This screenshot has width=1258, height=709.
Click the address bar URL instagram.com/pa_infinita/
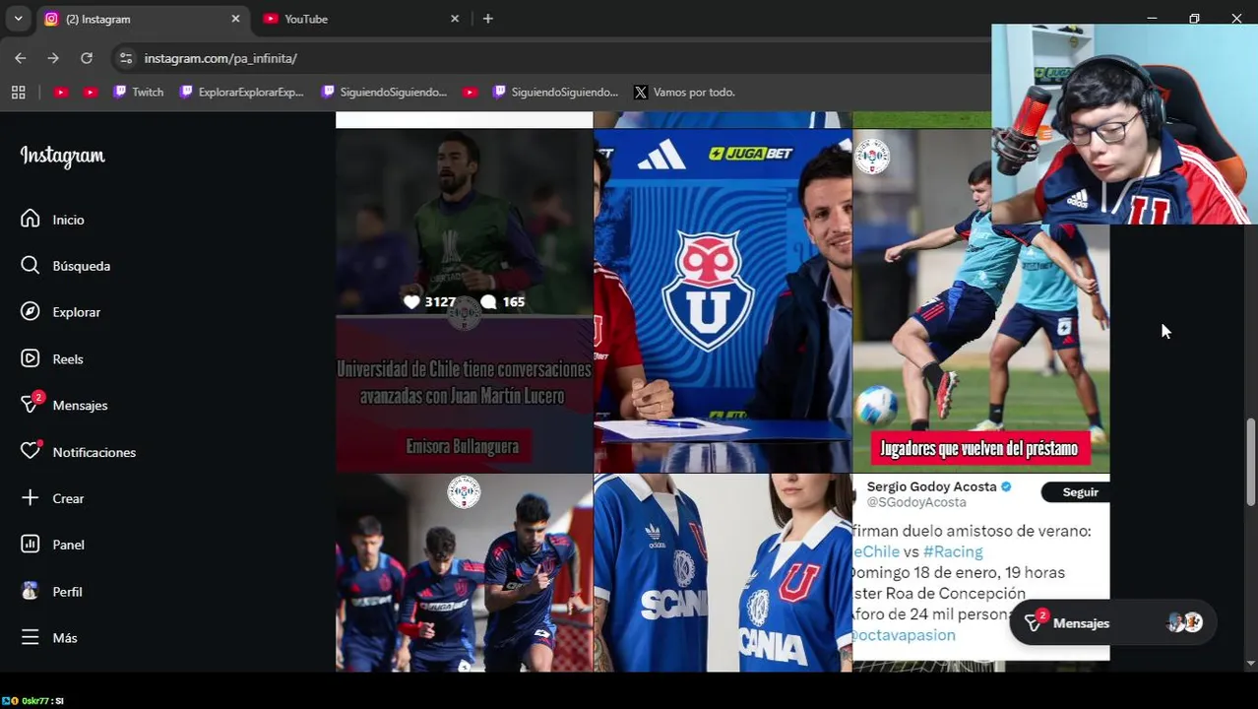(x=220, y=58)
